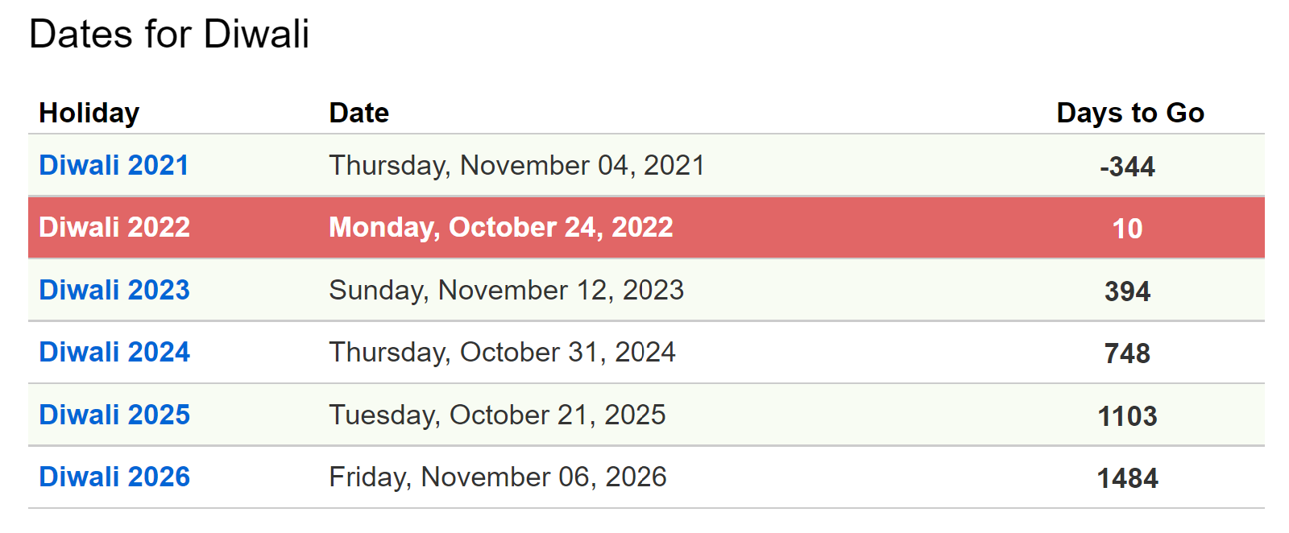Click the -344 days to go value
The image size is (1289, 533).
[x=1127, y=167]
